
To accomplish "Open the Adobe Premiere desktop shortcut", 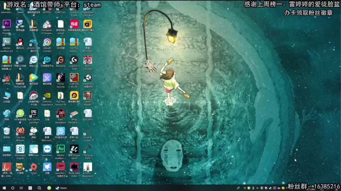I will (x=6, y=24).
